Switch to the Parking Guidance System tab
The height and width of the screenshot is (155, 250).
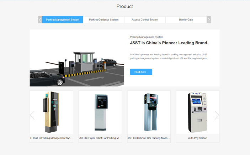(x=103, y=20)
